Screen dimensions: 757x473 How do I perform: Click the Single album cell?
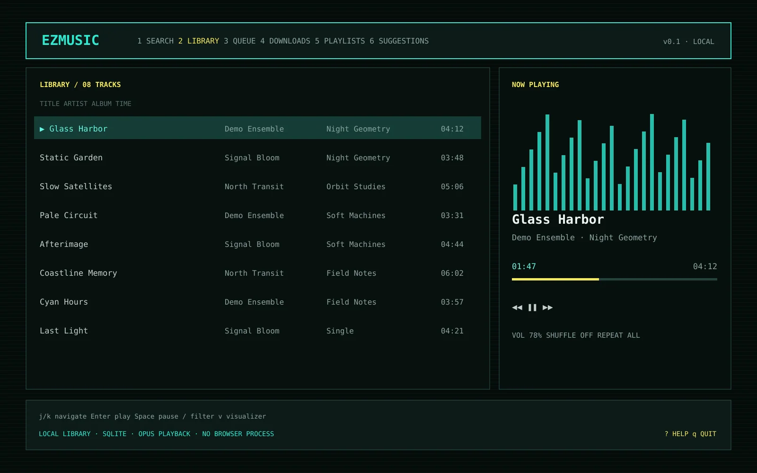point(340,331)
